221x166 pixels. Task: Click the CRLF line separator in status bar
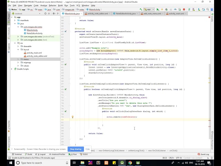pyautogui.click(x=171, y=158)
